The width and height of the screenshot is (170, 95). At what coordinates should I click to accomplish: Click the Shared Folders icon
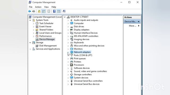tap(37, 30)
